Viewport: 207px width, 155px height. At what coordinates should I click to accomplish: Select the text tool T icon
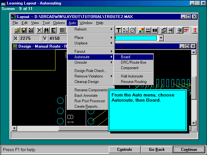point(118,30)
